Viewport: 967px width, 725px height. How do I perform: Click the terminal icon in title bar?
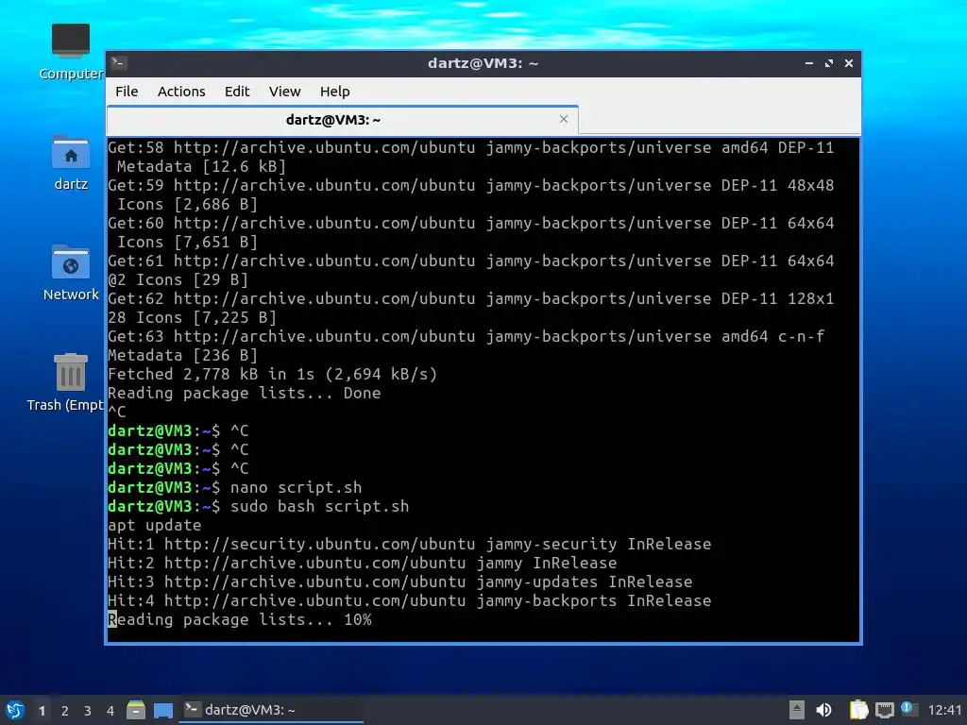[119, 63]
